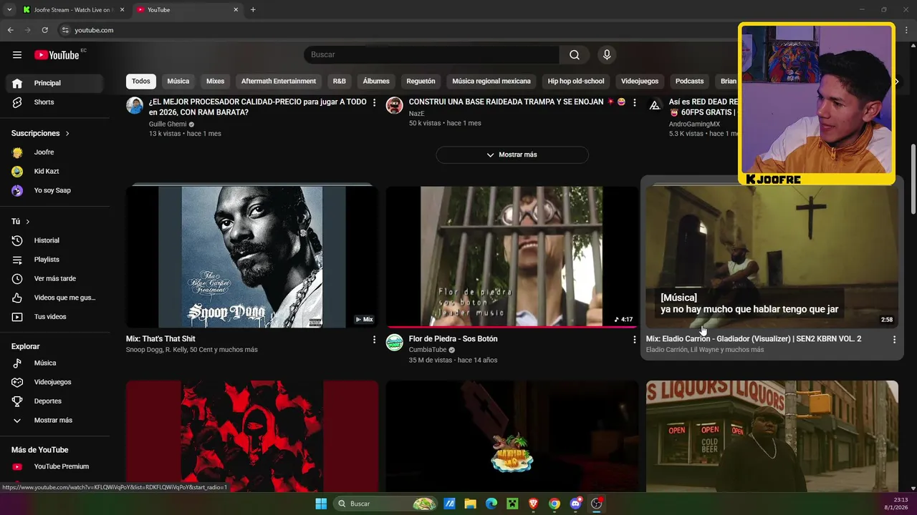Select the Reguetón filter chip
The image size is (917, 515).
pyautogui.click(x=421, y=82)
